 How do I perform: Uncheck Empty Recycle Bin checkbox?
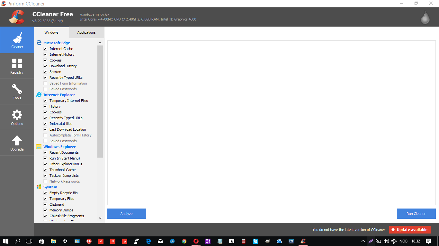[x=45, y=193]
